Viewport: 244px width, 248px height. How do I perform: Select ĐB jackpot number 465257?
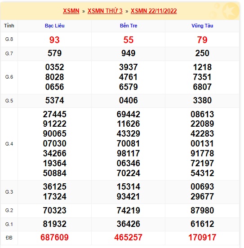click(x=129, y=237)
